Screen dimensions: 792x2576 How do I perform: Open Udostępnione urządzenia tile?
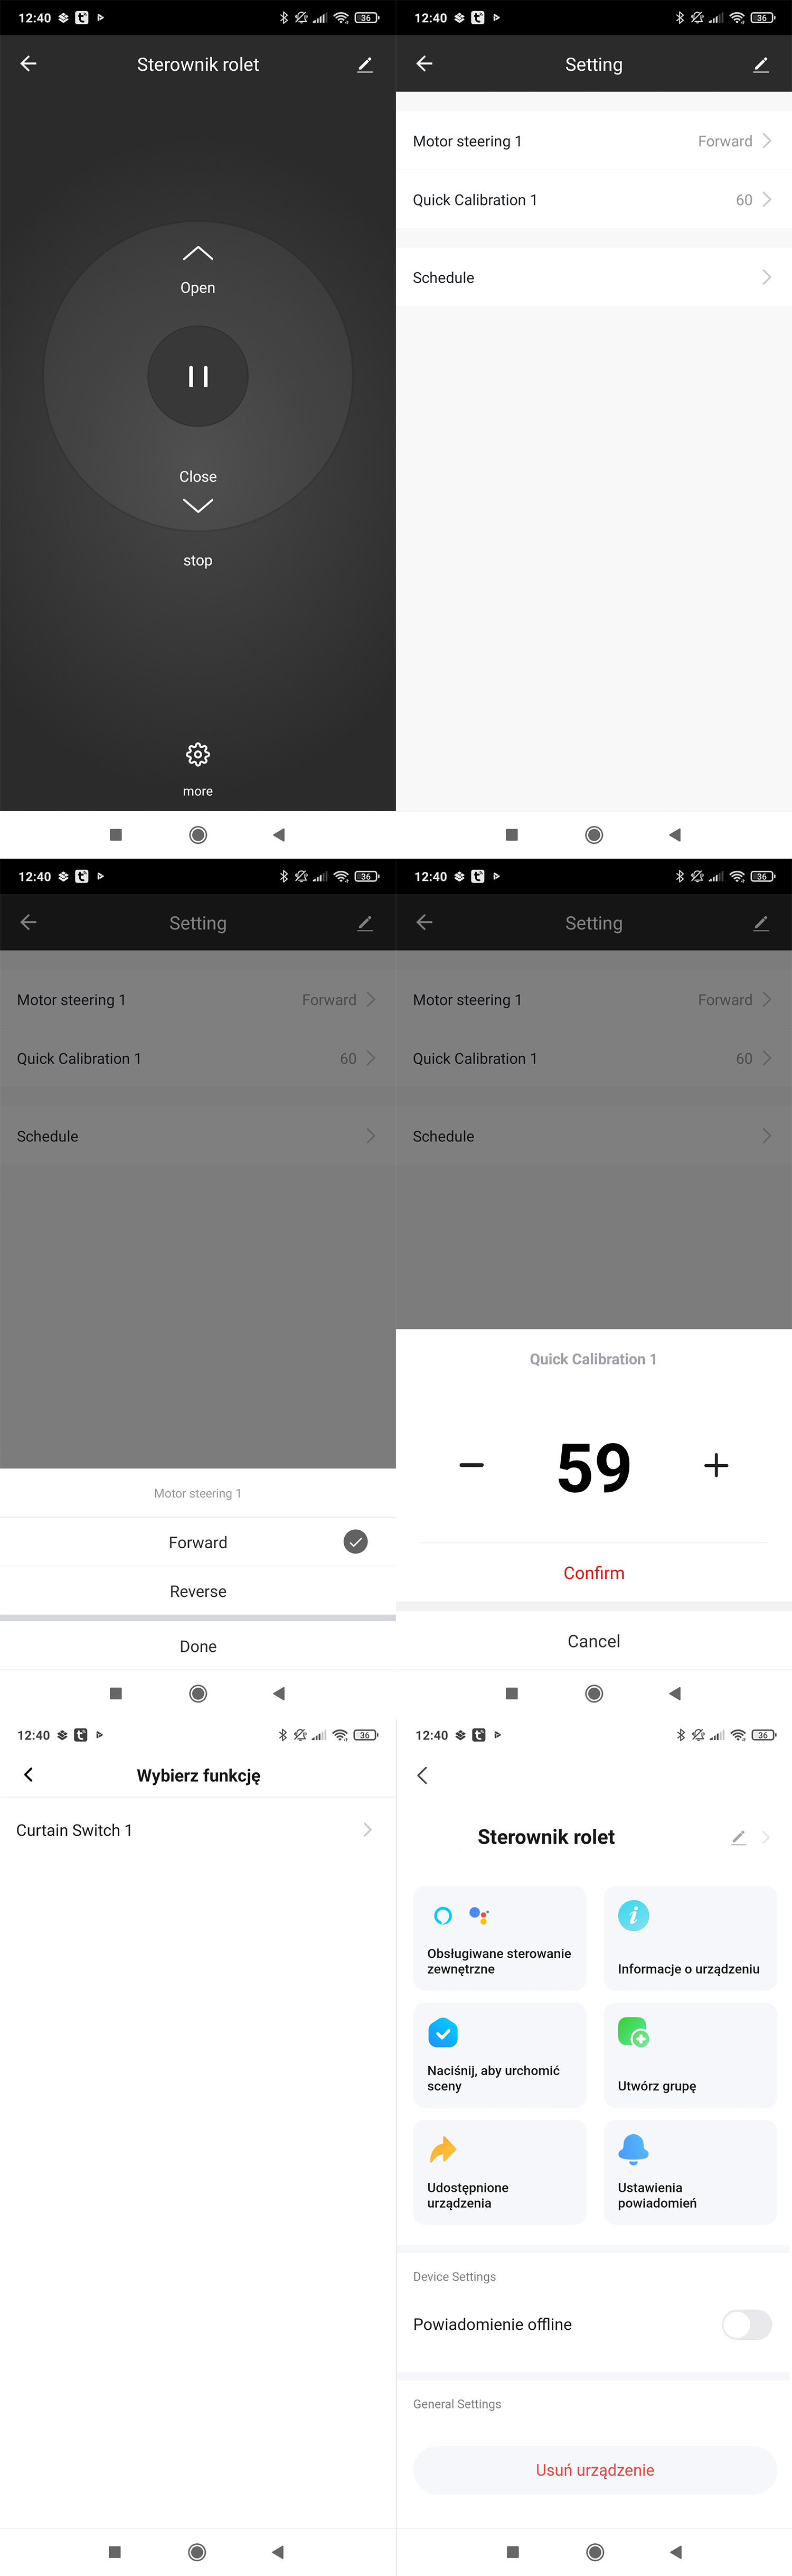coord(499,2171)
